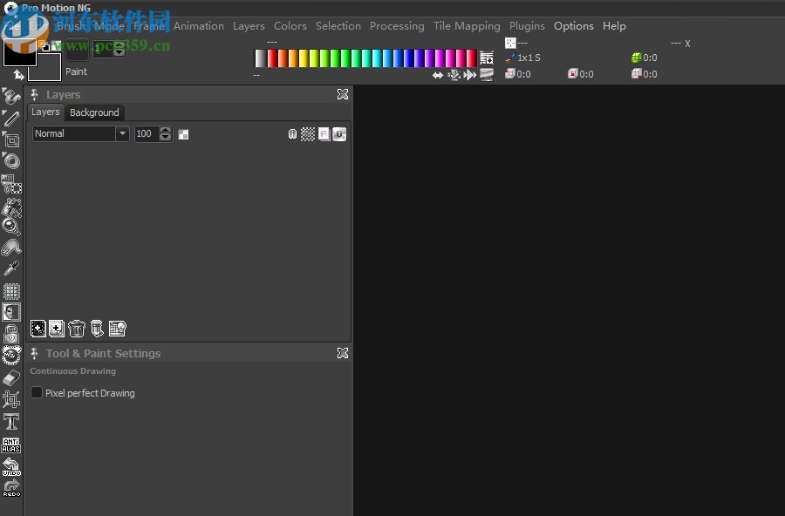
Task: Open the Plugins menu
Action: pos(527,26)
